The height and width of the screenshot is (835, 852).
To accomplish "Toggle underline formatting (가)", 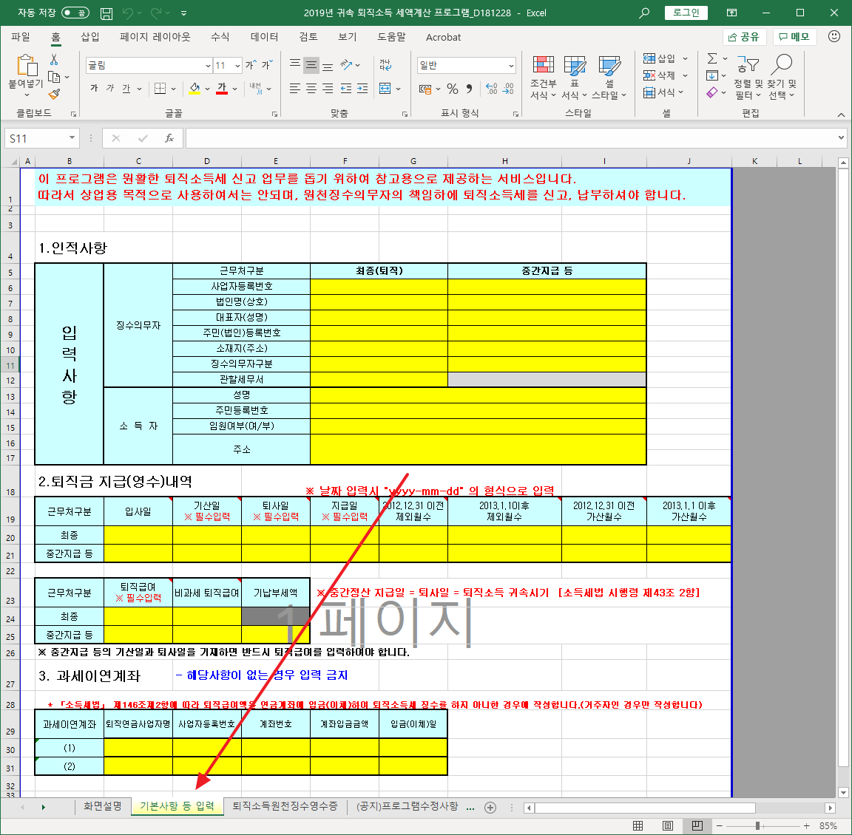I will (x=126, y=89).
